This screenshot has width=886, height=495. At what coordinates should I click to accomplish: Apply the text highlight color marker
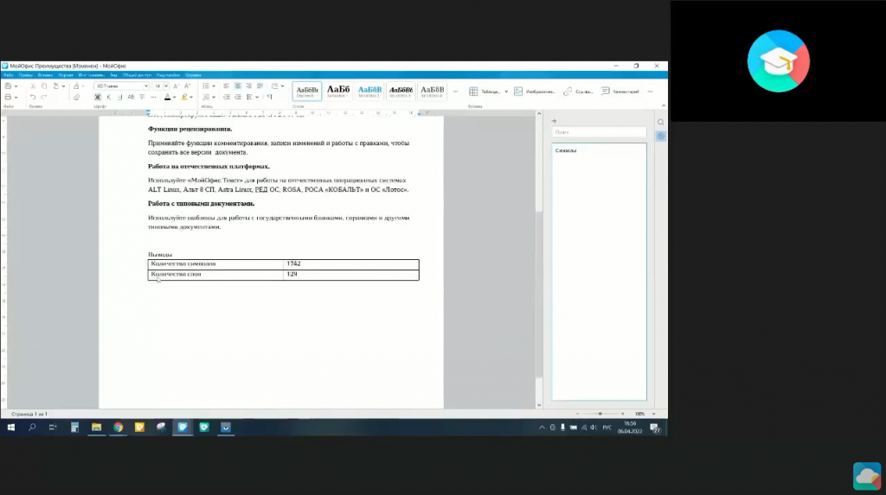pos(184,97)
